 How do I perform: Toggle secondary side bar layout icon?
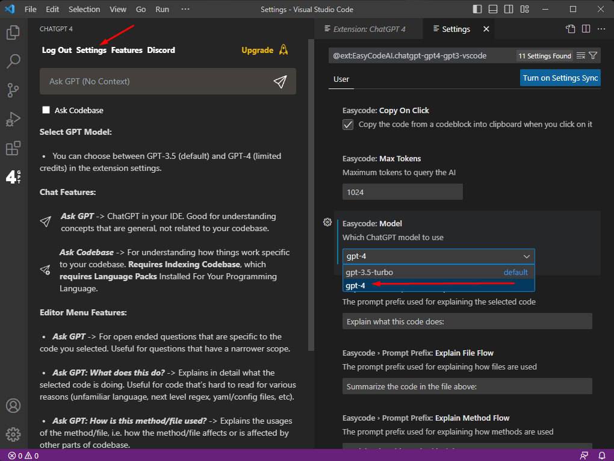click(x=508, y=9)
